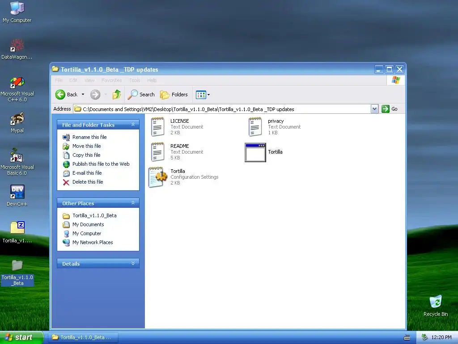Image resolution: width=458 pixels, height=344 pixels.
Task: Click the Windows Start button
Action: point(21,337)
